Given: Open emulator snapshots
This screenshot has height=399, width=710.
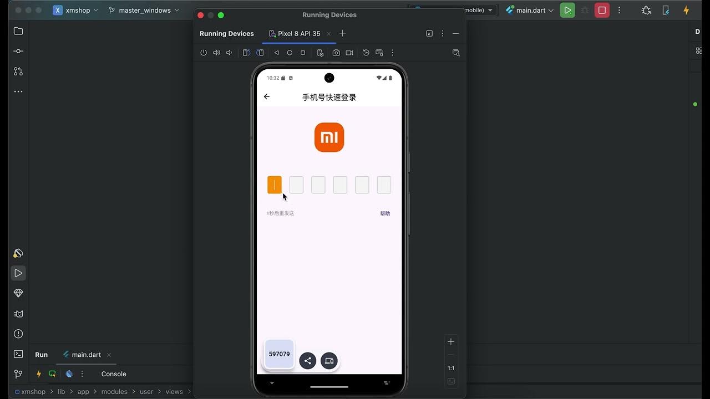Looking at the screenshot, I should pyautogui.click(x=366, y=53).
